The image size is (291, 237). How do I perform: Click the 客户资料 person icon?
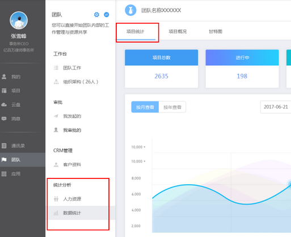[56, 164]
